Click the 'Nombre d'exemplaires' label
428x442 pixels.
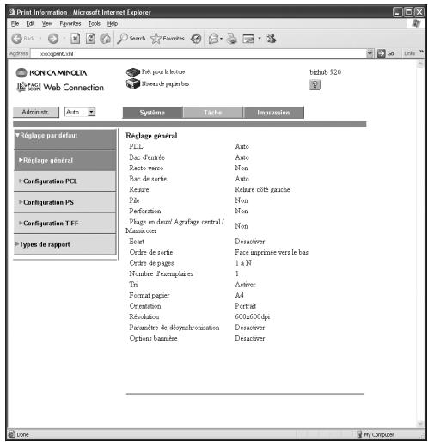pos(162,273)
